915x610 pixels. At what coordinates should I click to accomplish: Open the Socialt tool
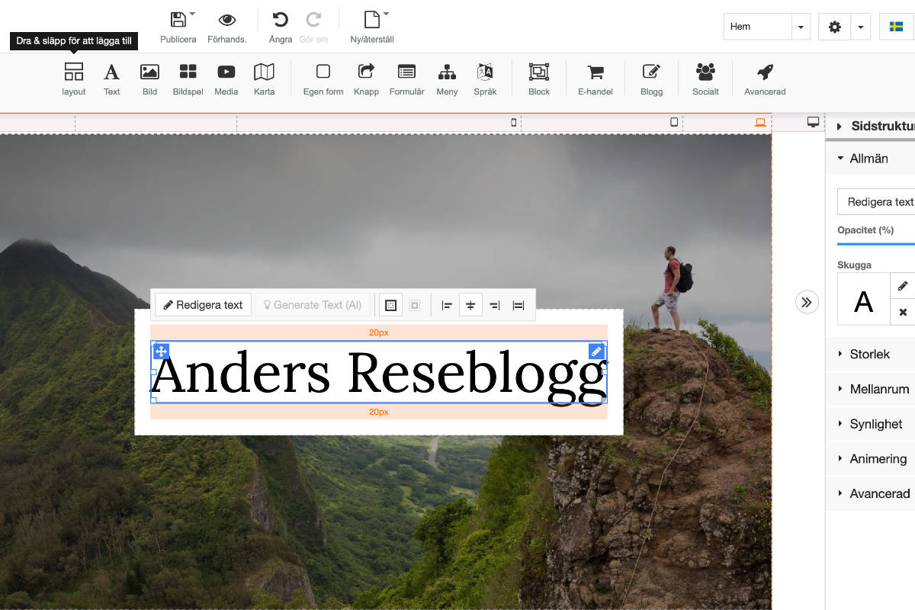[705, 79]
